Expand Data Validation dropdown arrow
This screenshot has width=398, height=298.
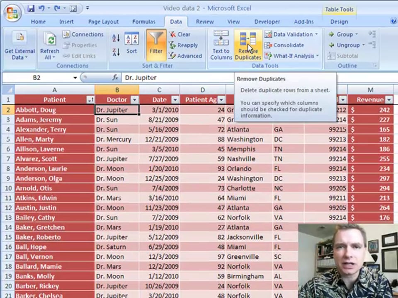[x=316, y=34]
